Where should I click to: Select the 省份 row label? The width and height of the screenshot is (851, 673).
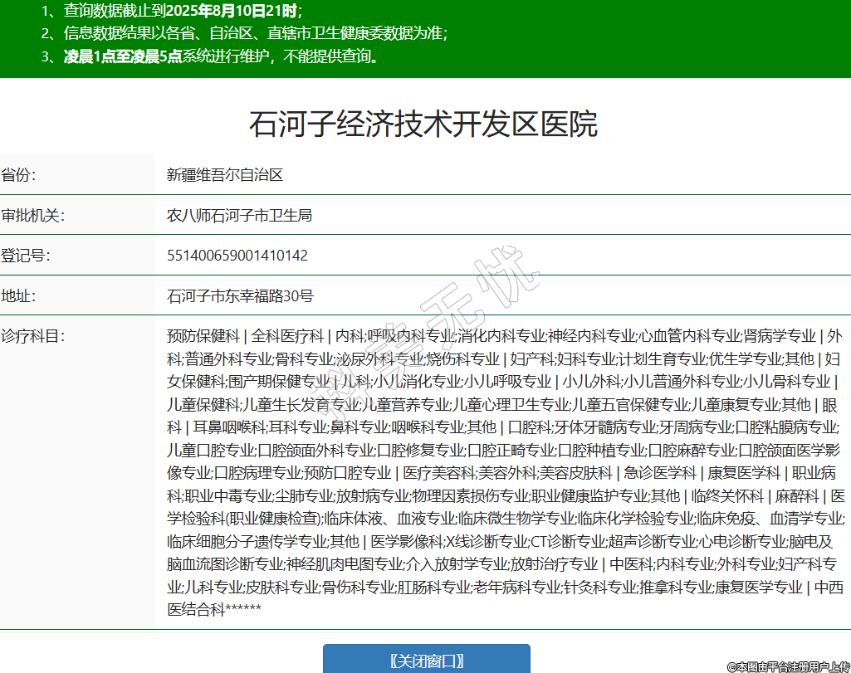tap(19, 175)
